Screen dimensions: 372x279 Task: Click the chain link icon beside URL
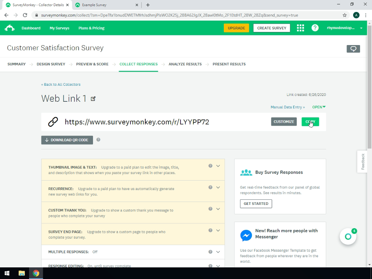[x=53, y=122]
